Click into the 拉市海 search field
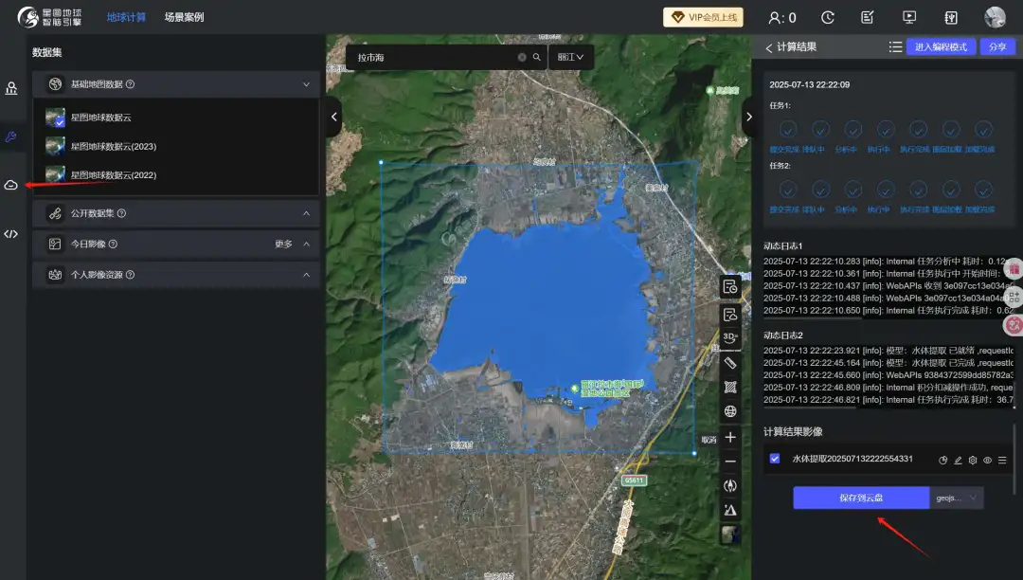This screenshot has width=1023, height=580. pos(434,58)
